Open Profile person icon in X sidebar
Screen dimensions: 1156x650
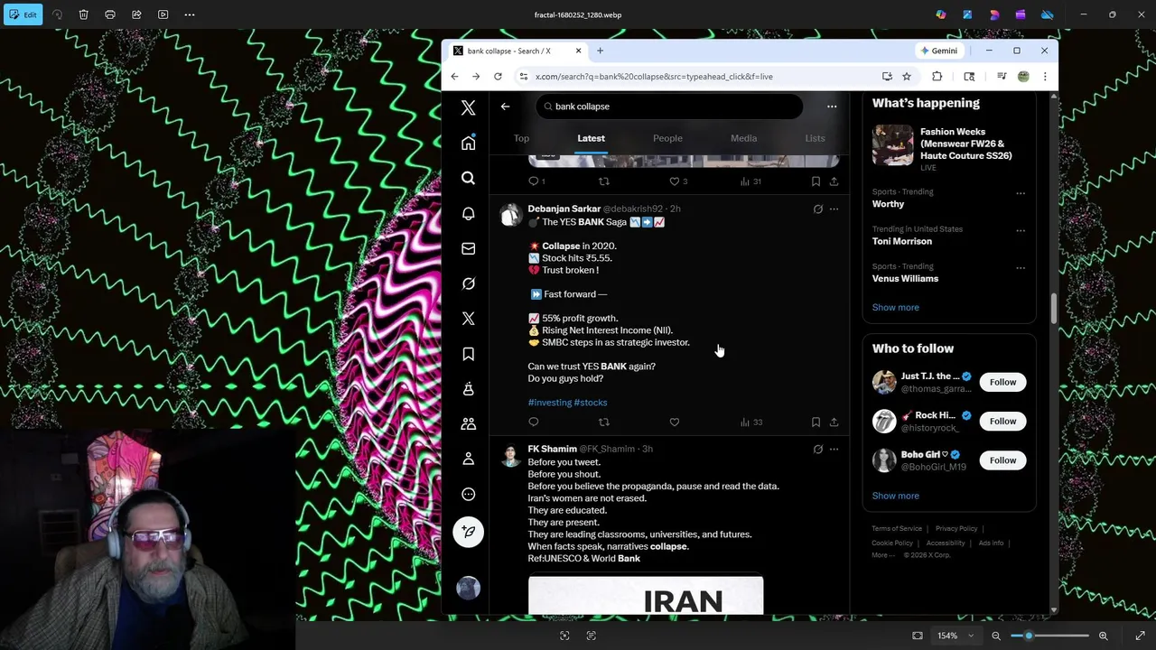[x=468, y=459]
